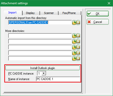Click the Name of instance text field
This screenshot has width=113, height=96.
(58, 79)
